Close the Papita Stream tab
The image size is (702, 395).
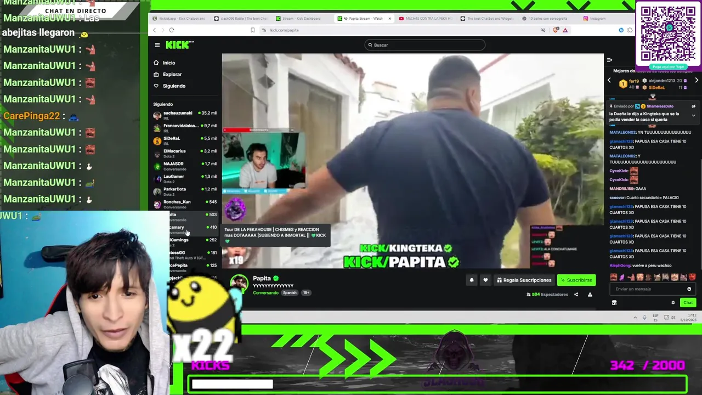click(x=389, y=19)
